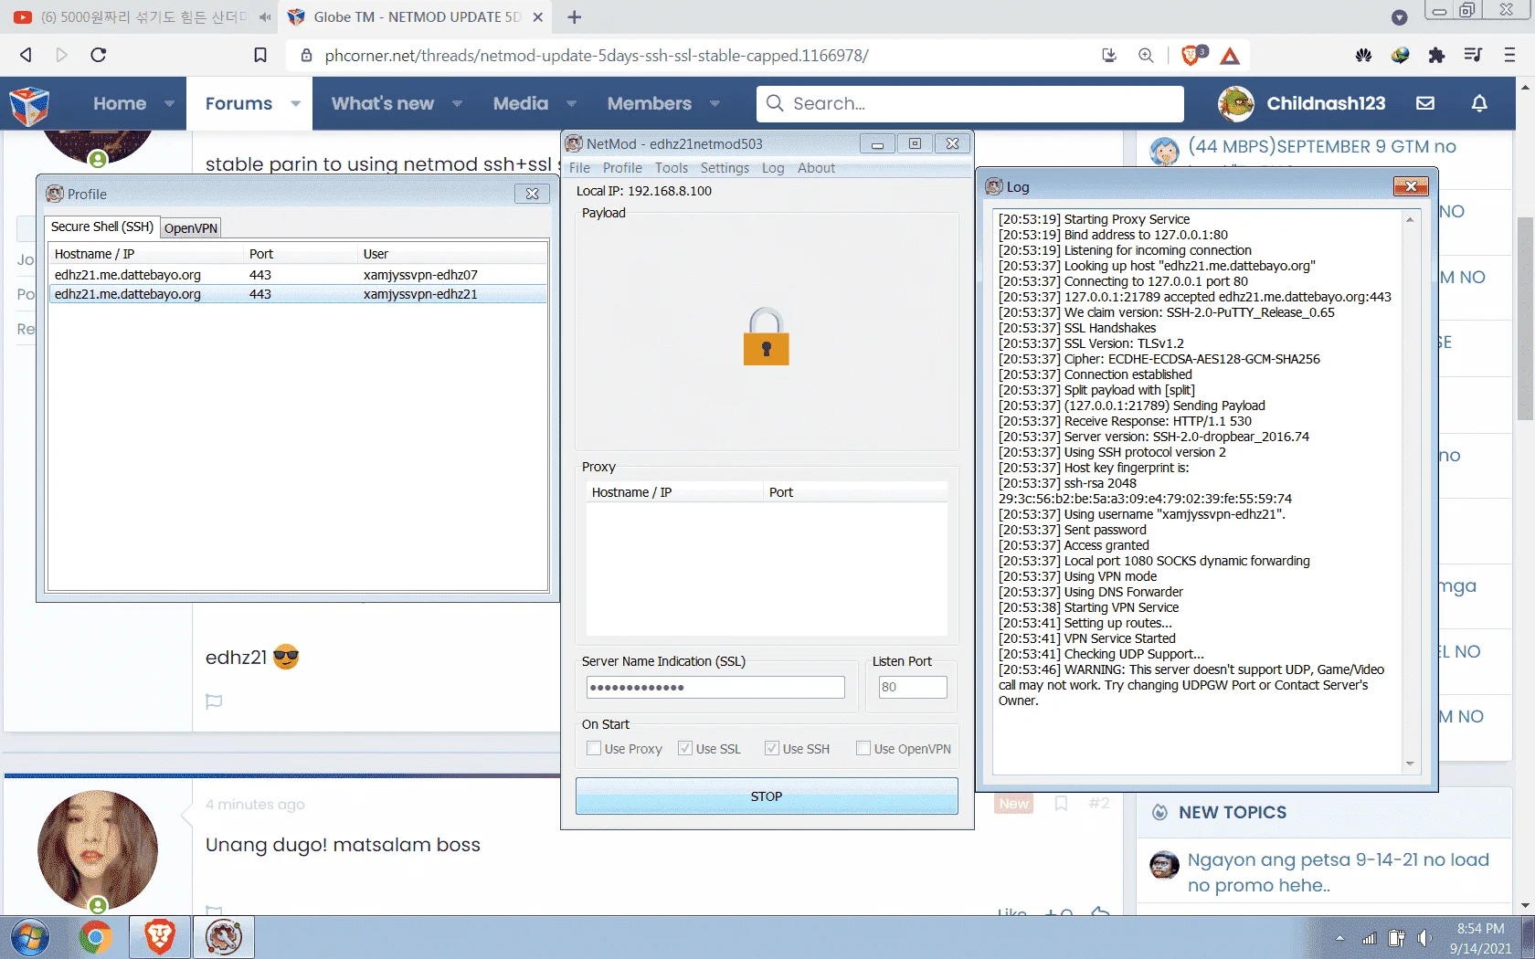Expand the Home nav dropdown arrow

(x=169, y=104)
